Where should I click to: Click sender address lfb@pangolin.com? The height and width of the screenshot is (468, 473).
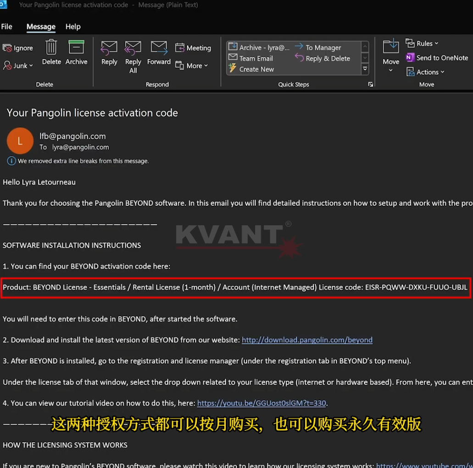72,136
